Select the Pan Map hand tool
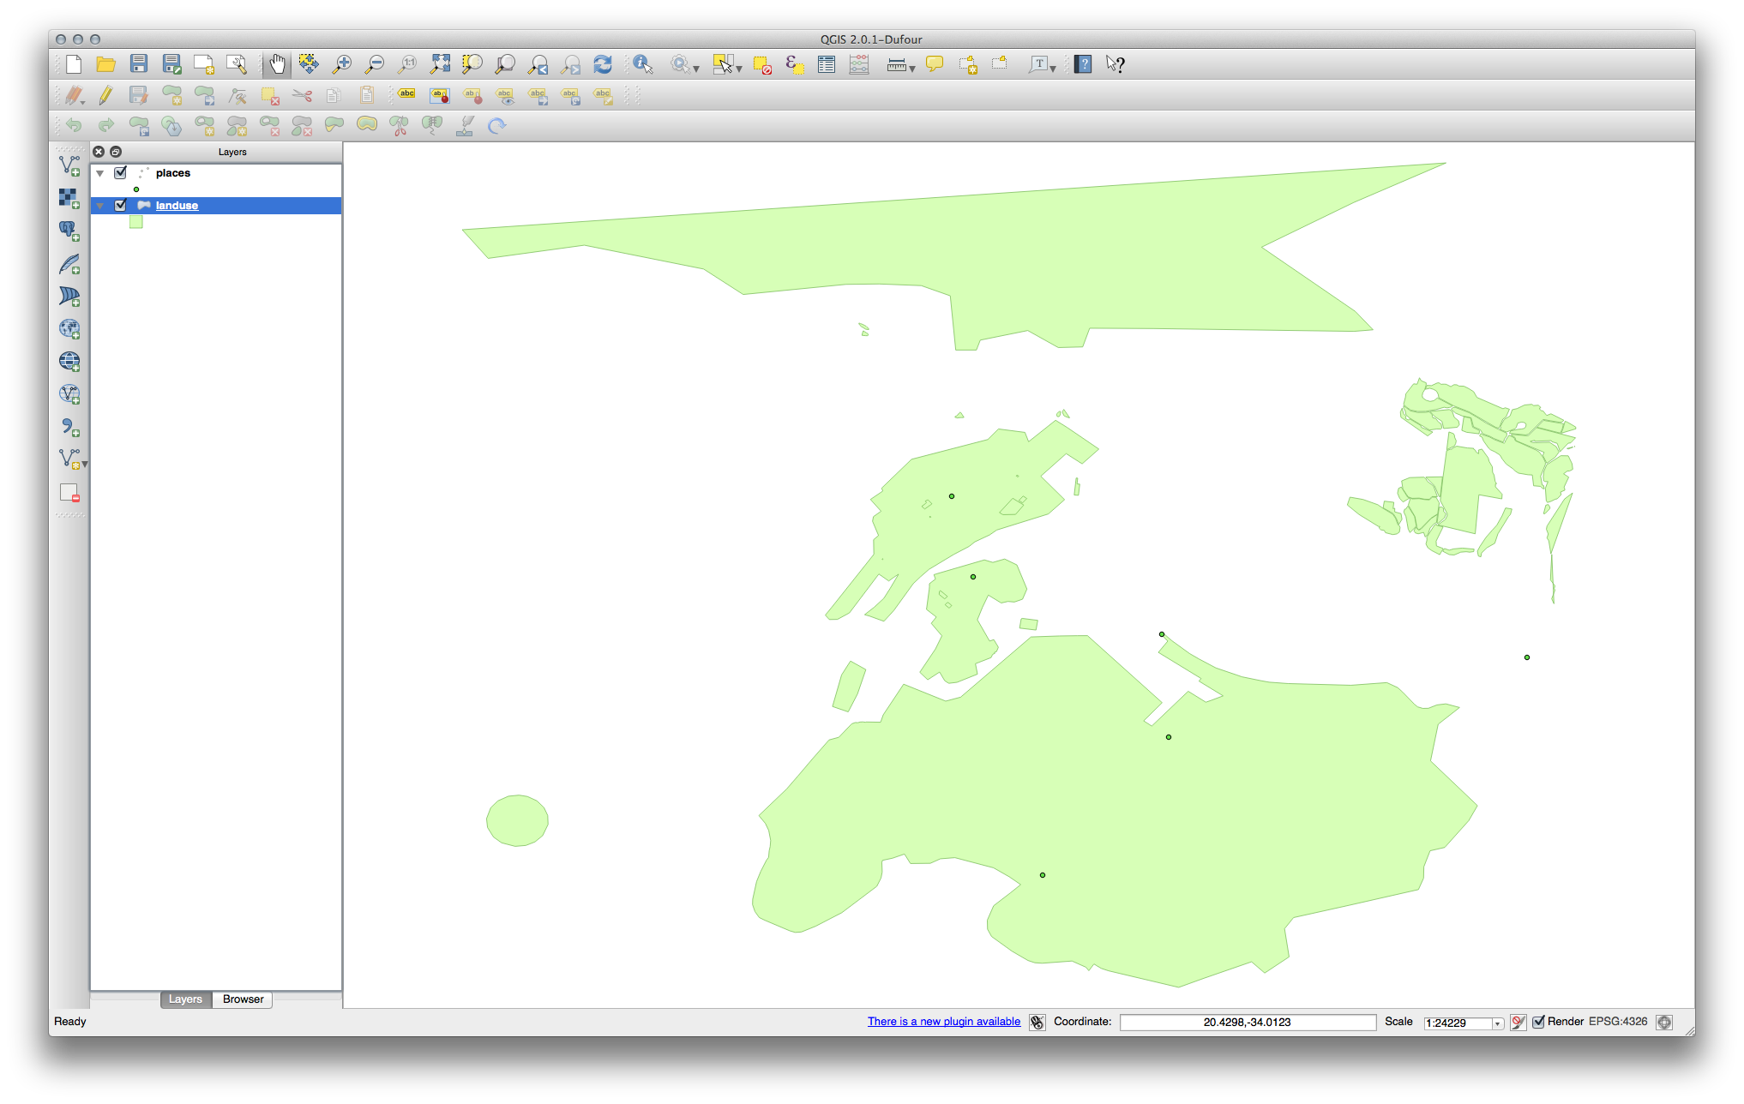 click(277, 64)
